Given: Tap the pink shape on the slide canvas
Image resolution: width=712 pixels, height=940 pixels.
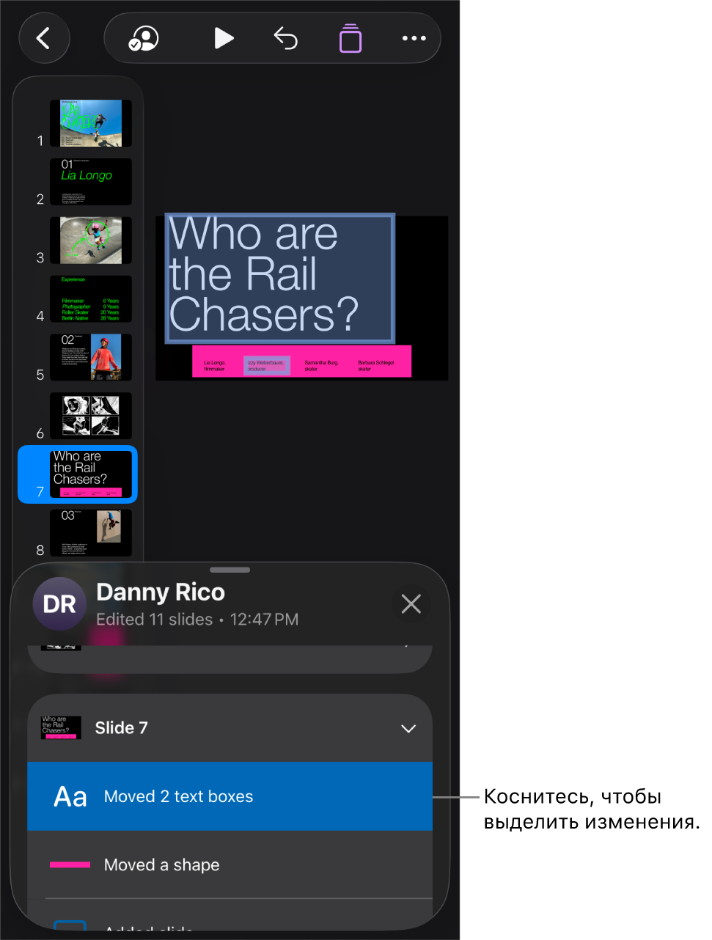Looking at the screenshot, I should pos(301,361).
